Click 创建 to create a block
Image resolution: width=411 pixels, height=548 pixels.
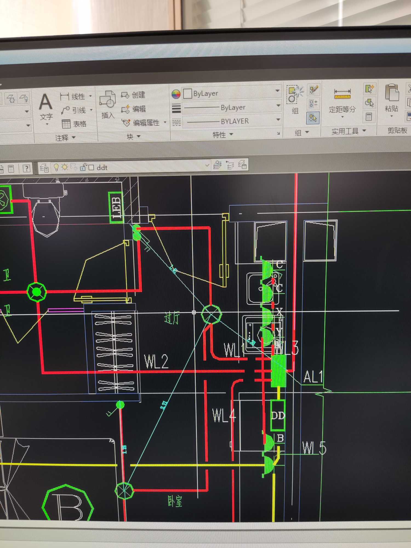pos(133,95)
